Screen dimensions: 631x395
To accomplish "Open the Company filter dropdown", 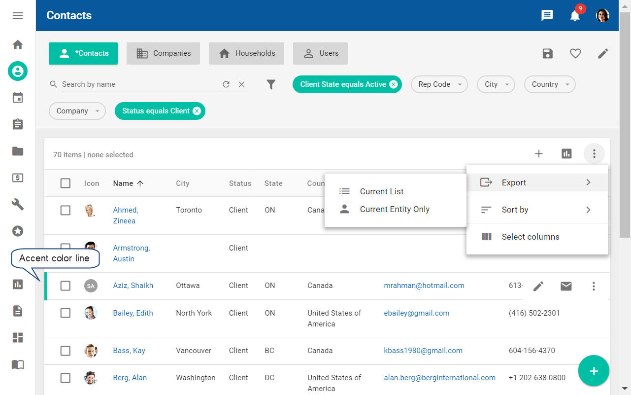I will pyautogui.click(x=77, y=111).
